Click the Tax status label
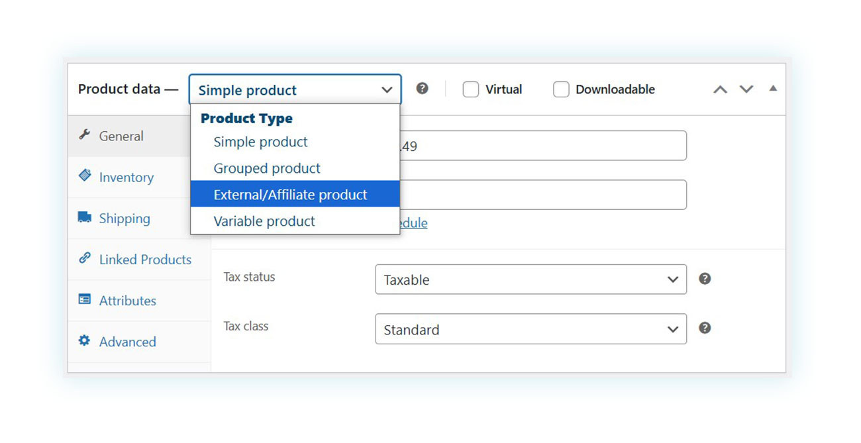 click(249, 277)
